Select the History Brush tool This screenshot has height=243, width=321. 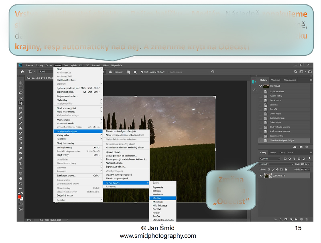[x=21, y=133]
